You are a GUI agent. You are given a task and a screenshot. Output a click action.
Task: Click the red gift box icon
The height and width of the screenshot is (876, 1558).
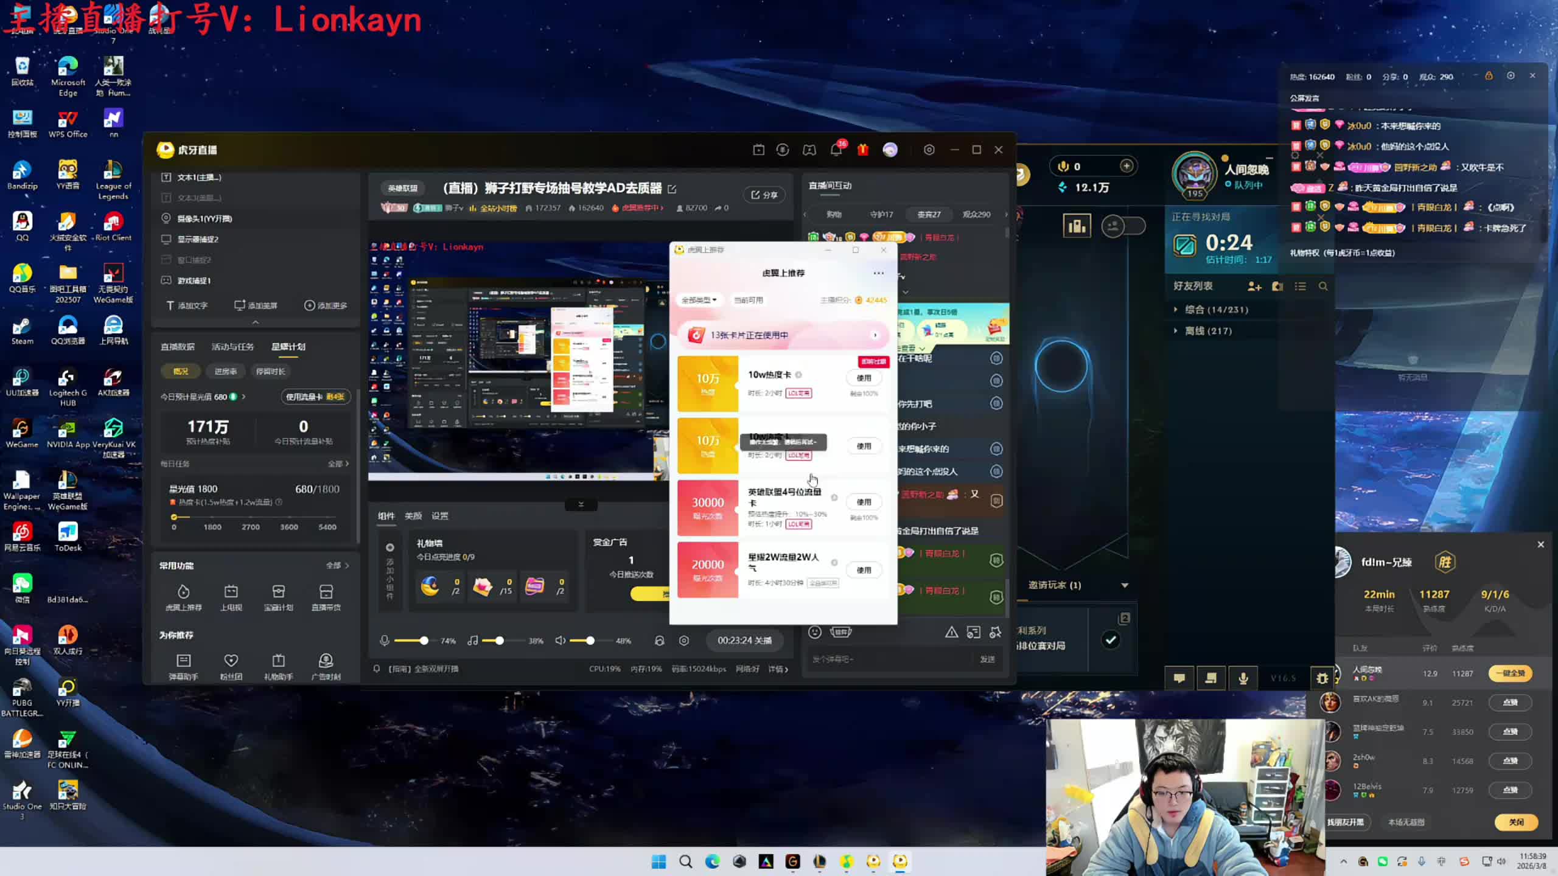point(863,150)
